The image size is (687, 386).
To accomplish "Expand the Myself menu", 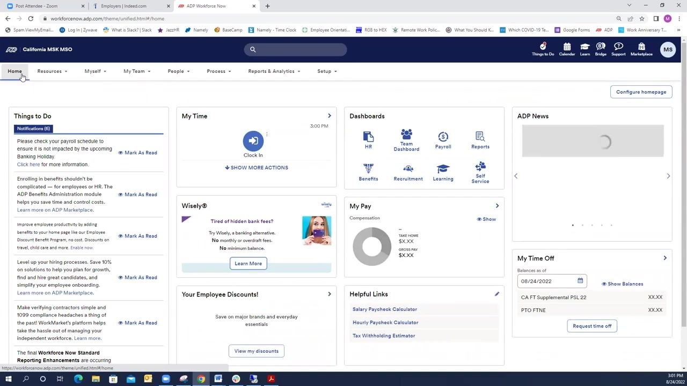I will click(x=95, y=71).
